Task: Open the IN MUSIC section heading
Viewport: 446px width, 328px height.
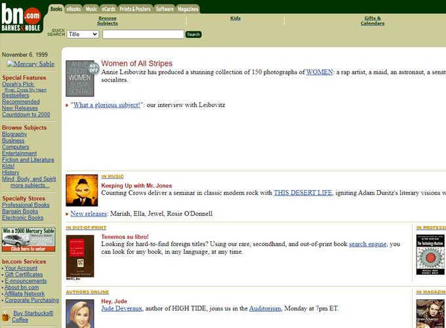Action: [x=112, y=176]
